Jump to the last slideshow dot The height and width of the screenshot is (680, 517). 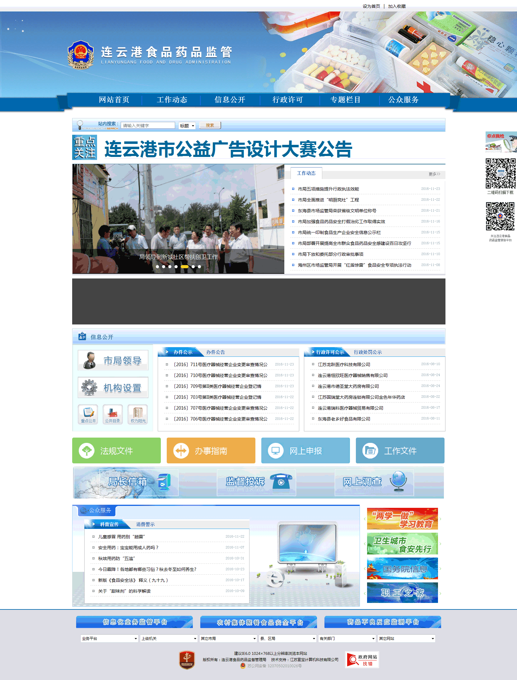(199, 267)
